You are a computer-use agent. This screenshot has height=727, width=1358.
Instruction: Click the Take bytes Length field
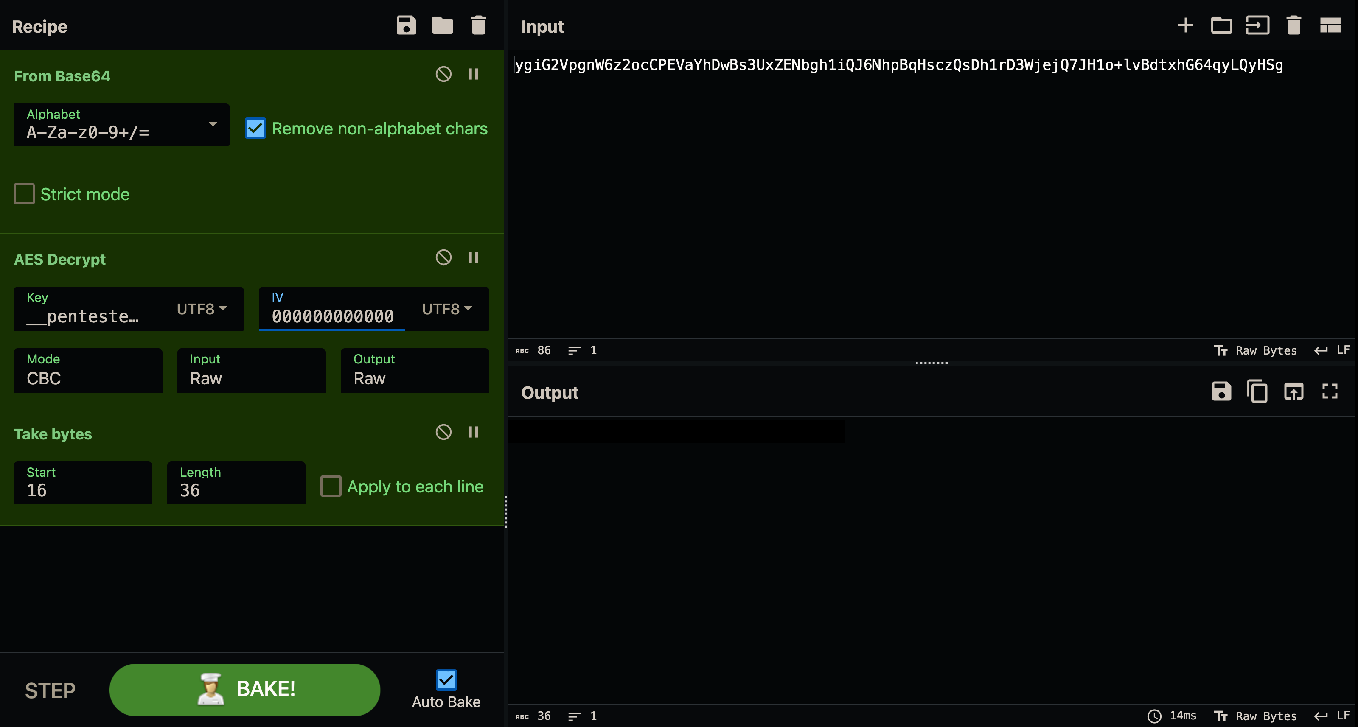236,483
